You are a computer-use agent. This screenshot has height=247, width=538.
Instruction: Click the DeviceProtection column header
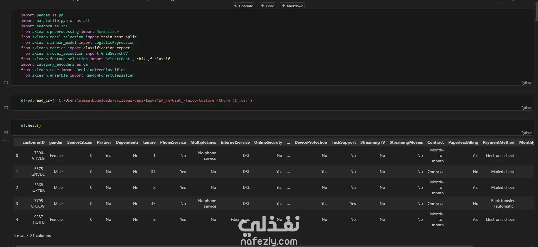click(311, 142)
